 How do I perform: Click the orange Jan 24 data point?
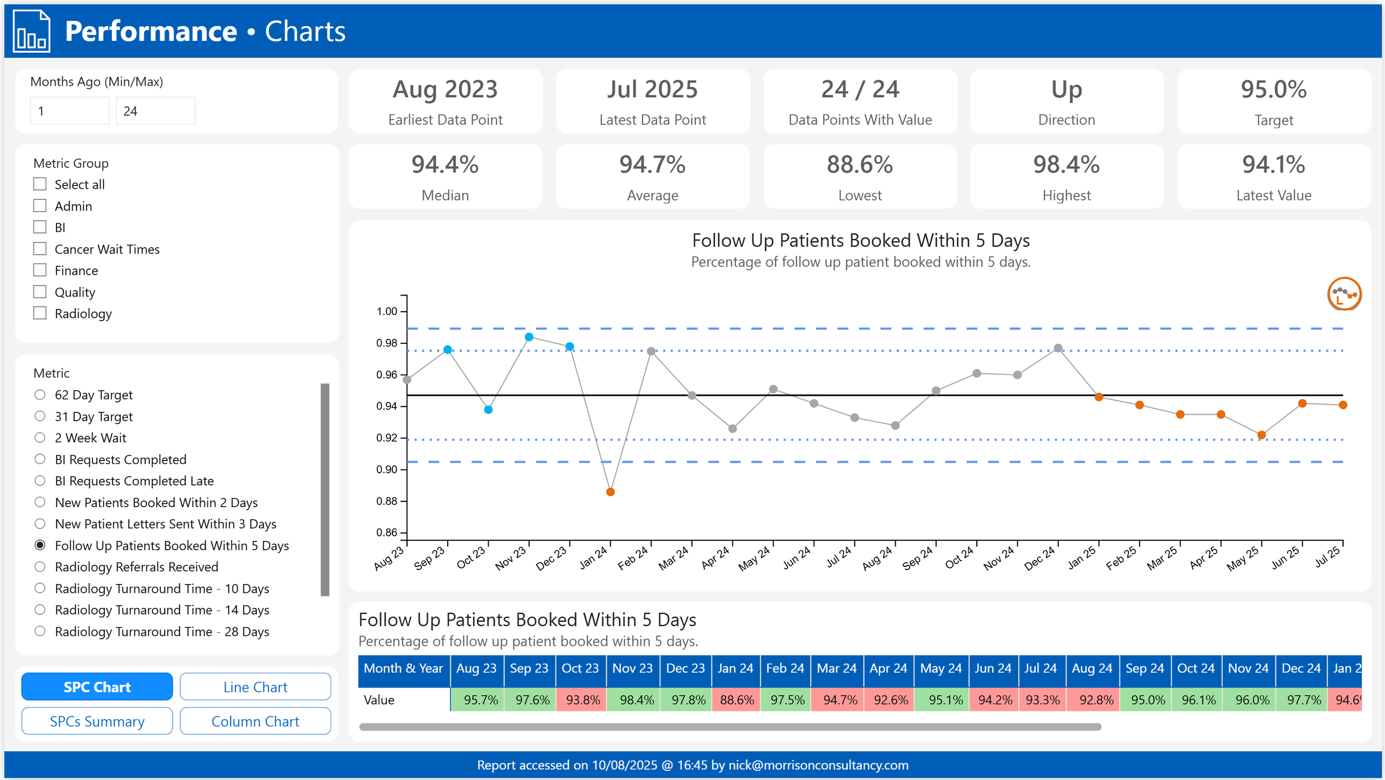pyautogui.click(x=610, y=492)
